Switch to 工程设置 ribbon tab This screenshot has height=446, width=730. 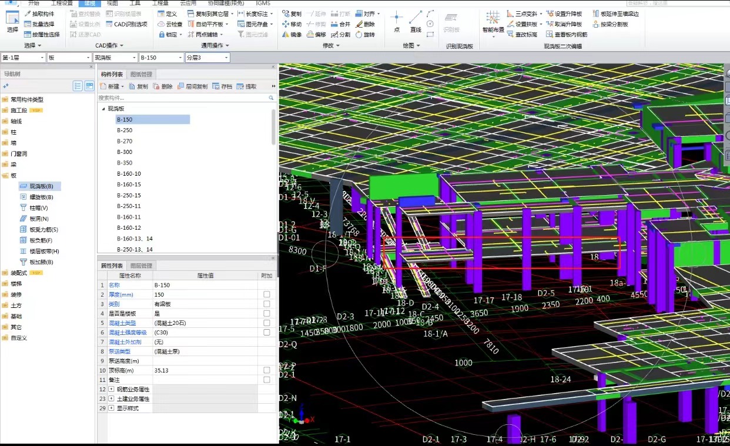click(61, 3)
